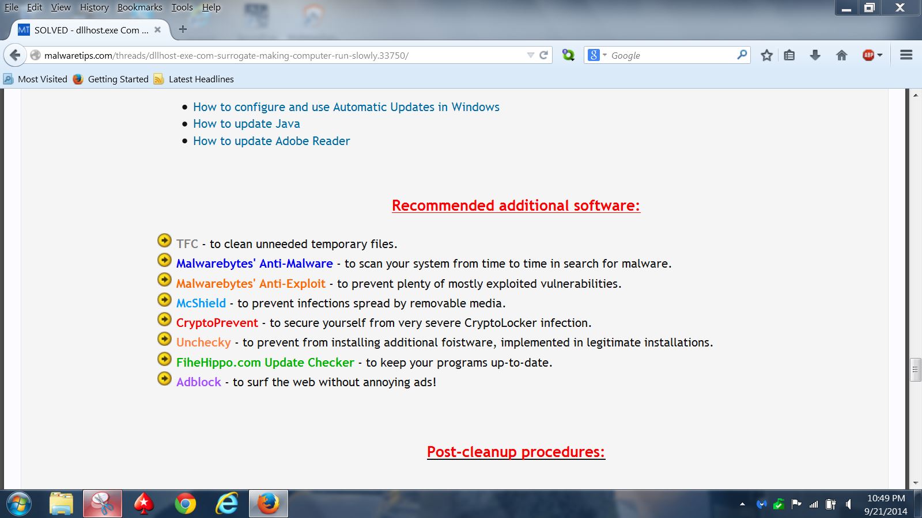This screenshot has height=518, width=922.
Task: Open the Downloads arrow icon
Action: [815, 55]
